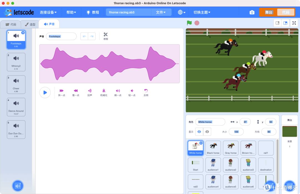This screenshot has width=300, height=194.
Task: Switch to small stage layout
Action: point(277,23)
